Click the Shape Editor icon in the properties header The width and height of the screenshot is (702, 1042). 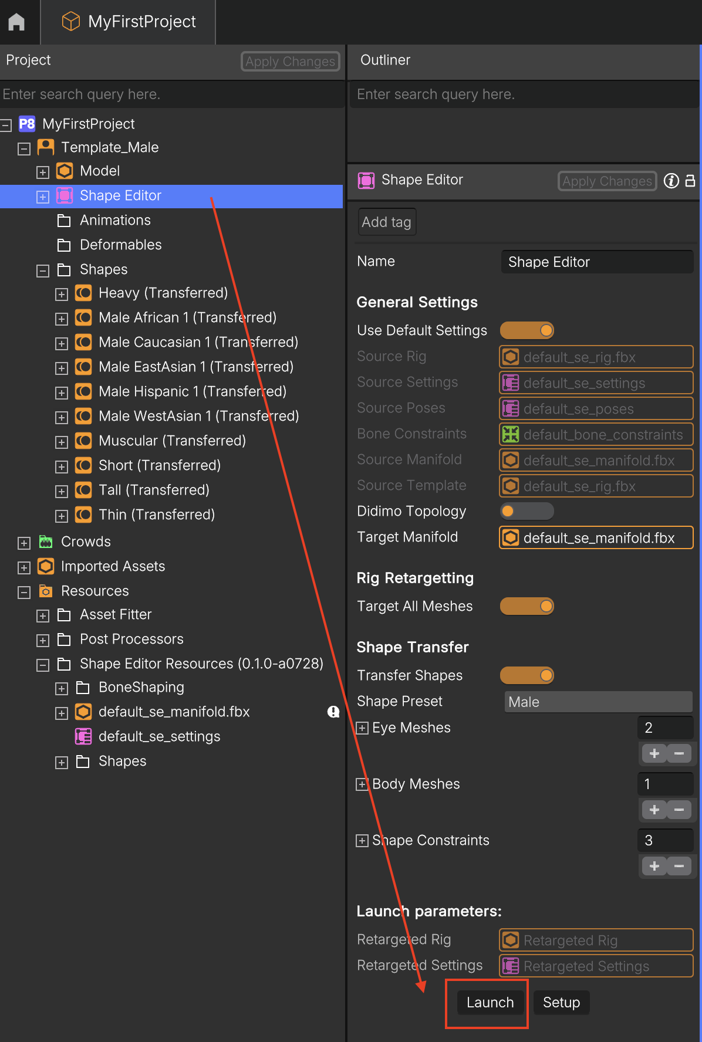coord(366,180)
